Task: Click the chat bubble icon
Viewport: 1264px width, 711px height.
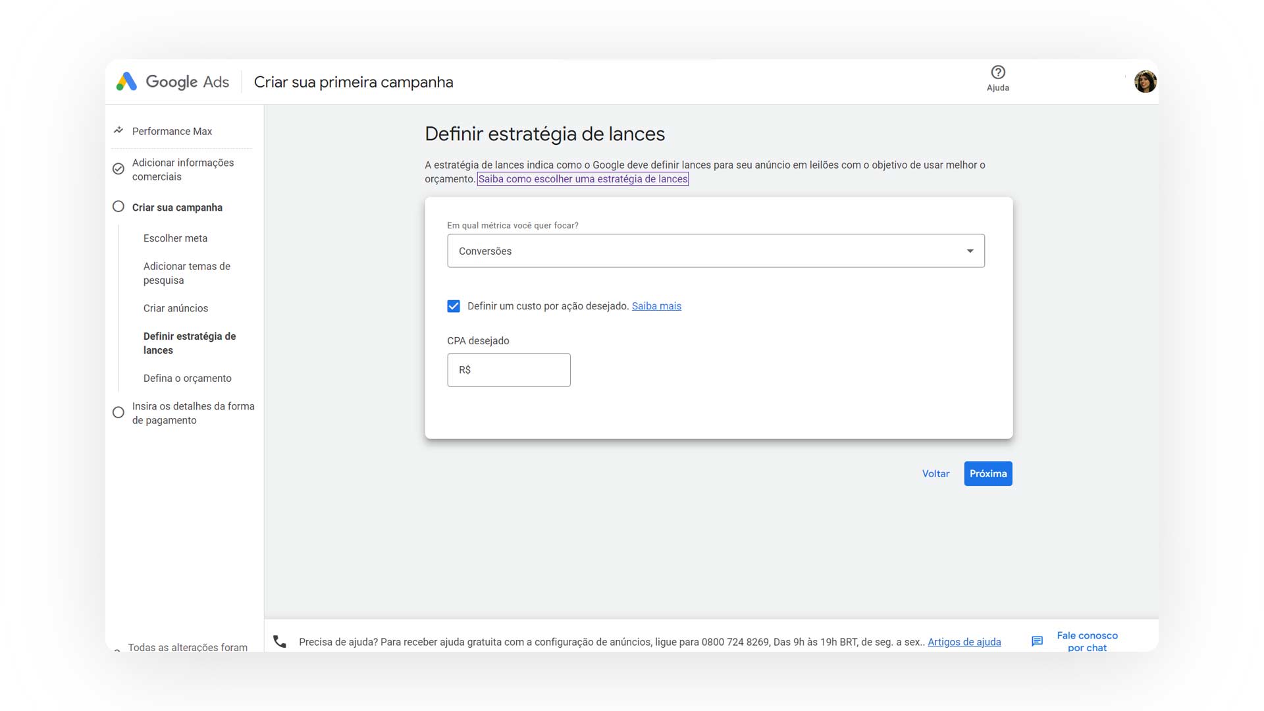Action: pos(1037,641)
